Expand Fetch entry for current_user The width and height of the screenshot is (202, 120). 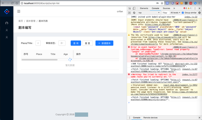131,80
